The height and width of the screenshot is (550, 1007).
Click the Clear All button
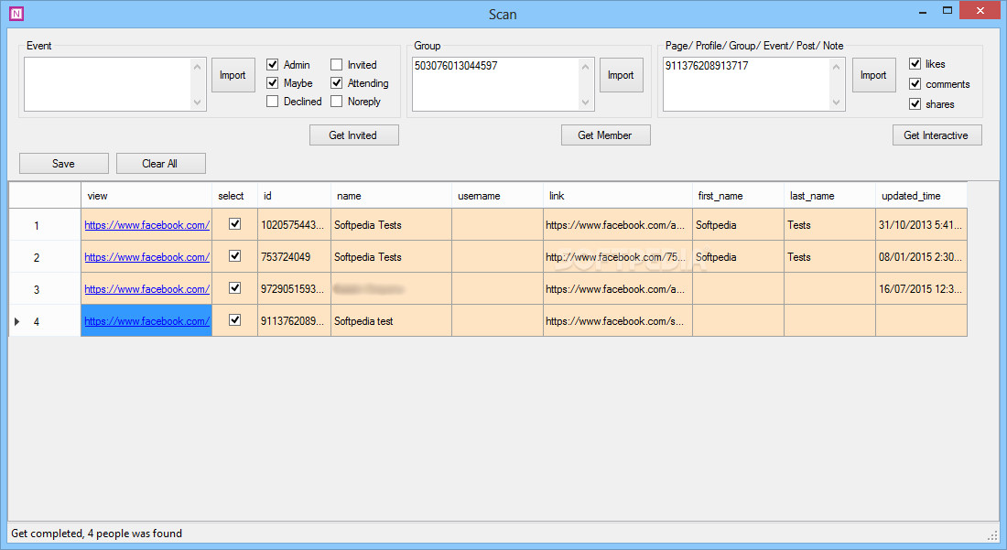(x=161, y=163)
